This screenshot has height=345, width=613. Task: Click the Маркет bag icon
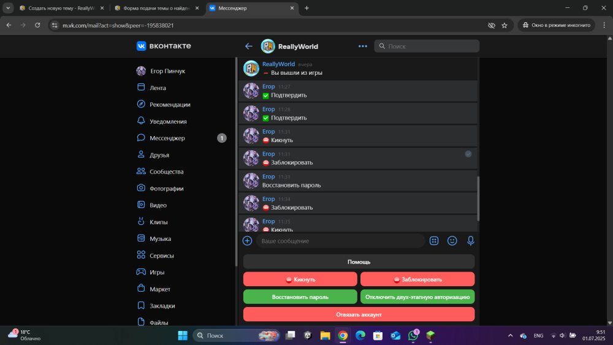pyautogui.click(x=141, y=289)
